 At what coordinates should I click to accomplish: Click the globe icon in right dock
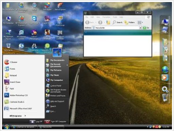click(x=165, y=70)
